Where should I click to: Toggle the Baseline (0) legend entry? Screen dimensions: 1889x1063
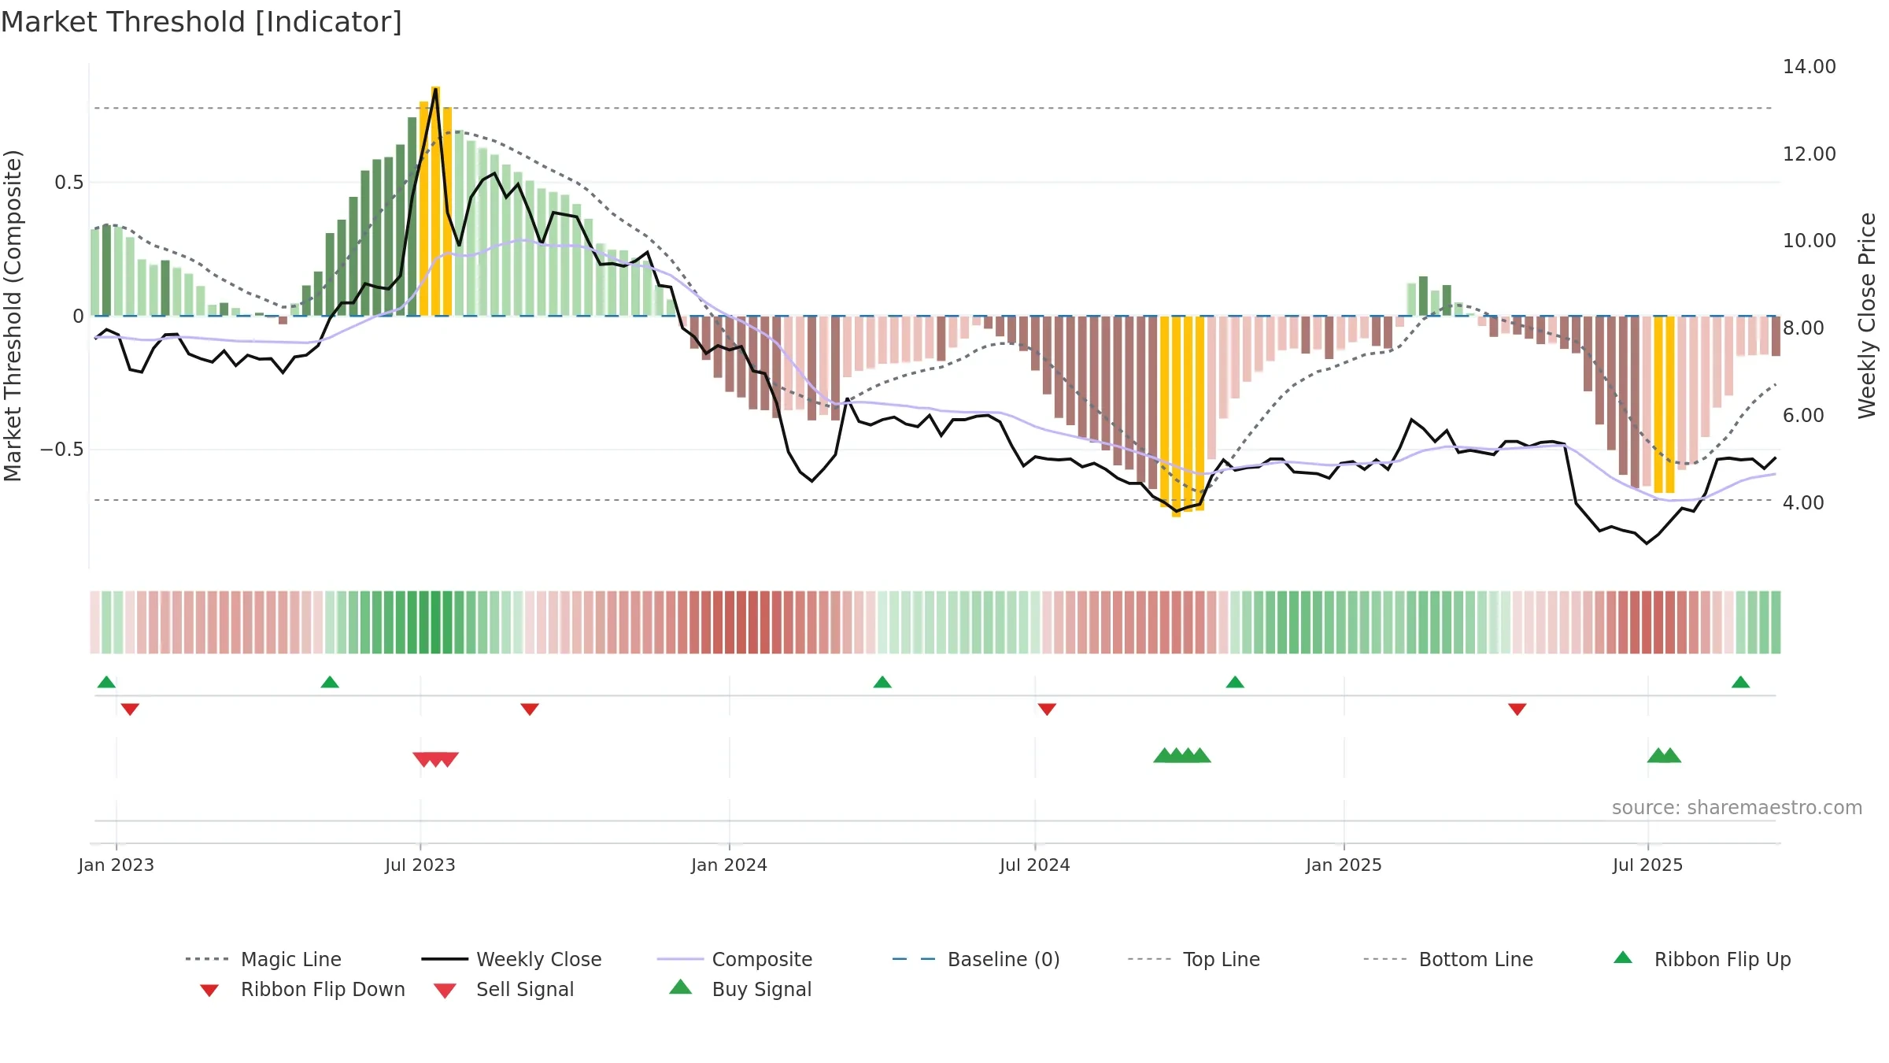976,959
